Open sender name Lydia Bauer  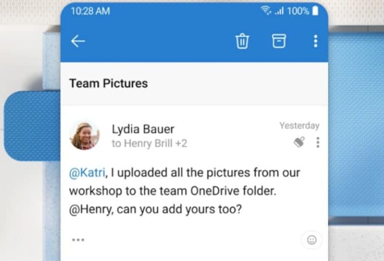click(143, 129)
